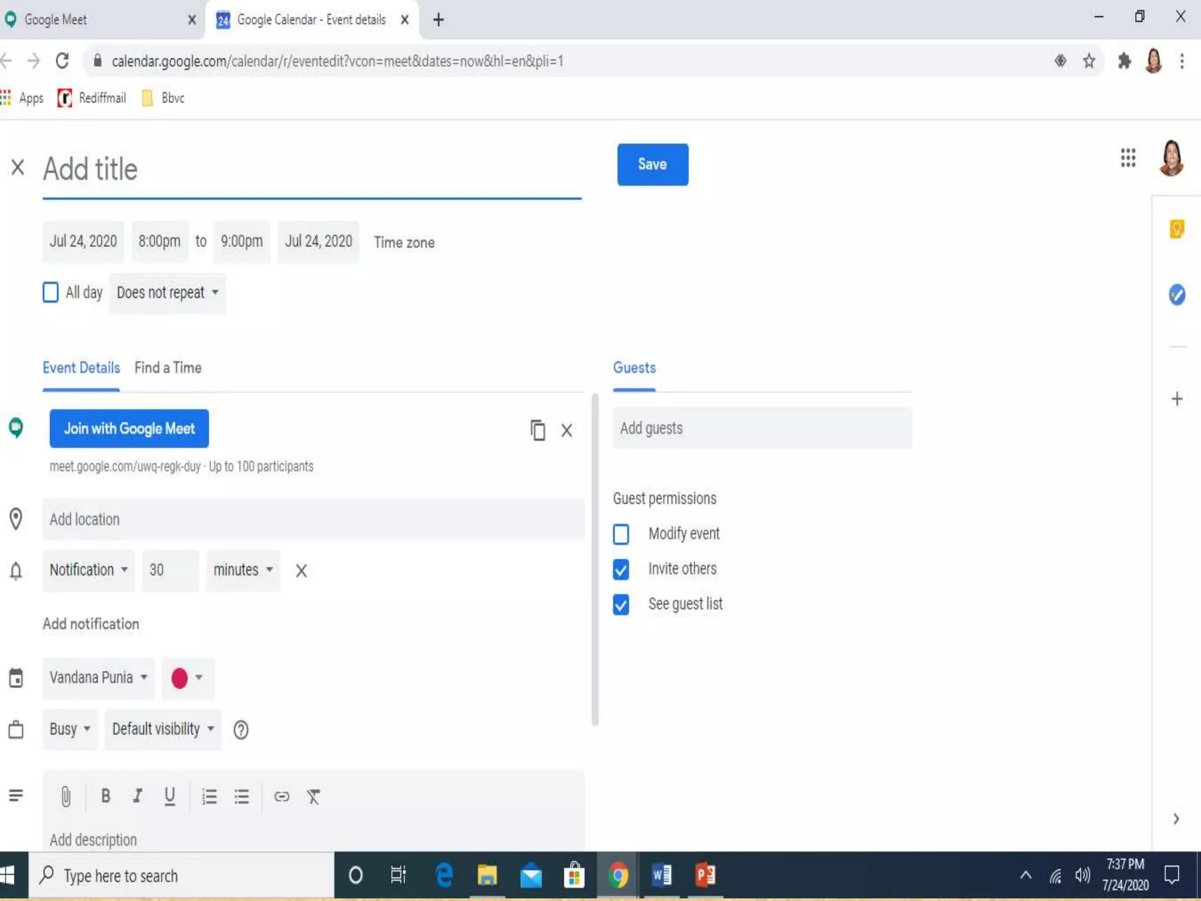Open the Tasks side panel icon
Image resolution: width=1201 pixels, height=901 pixels.
click(x=1176, y=294)
